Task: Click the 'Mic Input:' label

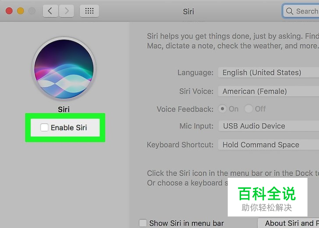Action: click(x=196, y=126)
